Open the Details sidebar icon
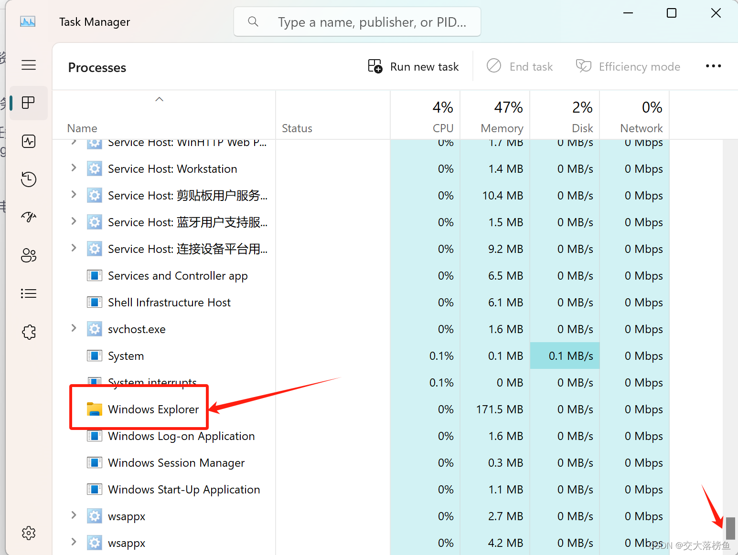This screenshot has height=555, width=738. tap(29, 293)
